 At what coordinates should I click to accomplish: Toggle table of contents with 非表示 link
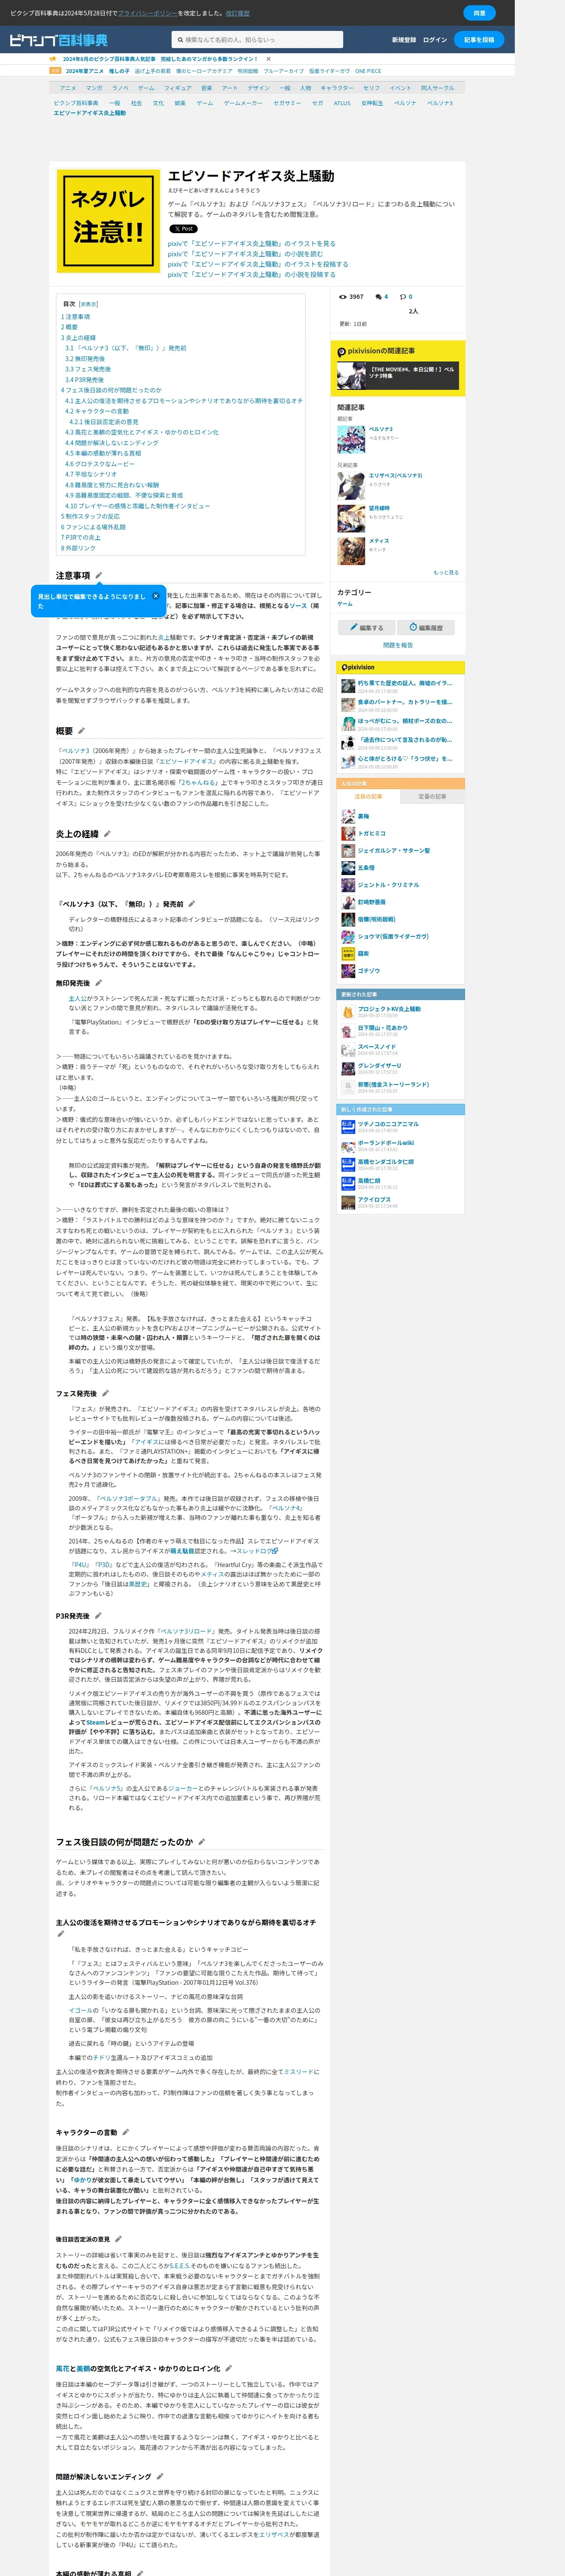[x=88, y=304]
